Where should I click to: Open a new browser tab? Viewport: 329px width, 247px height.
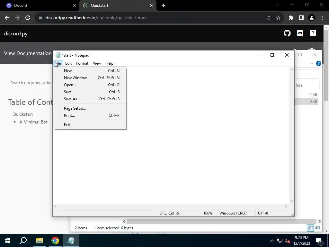tap(164, 5)
